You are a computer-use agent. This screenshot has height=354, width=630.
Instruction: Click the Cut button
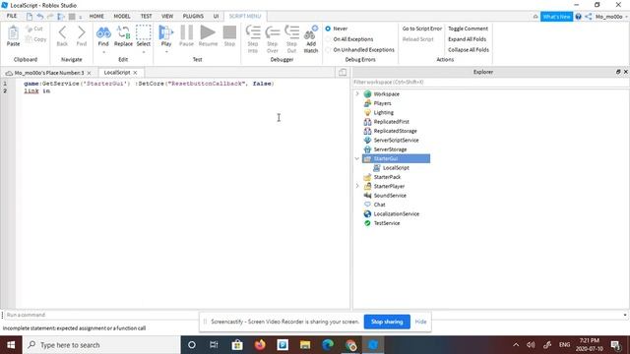[34, 29]
